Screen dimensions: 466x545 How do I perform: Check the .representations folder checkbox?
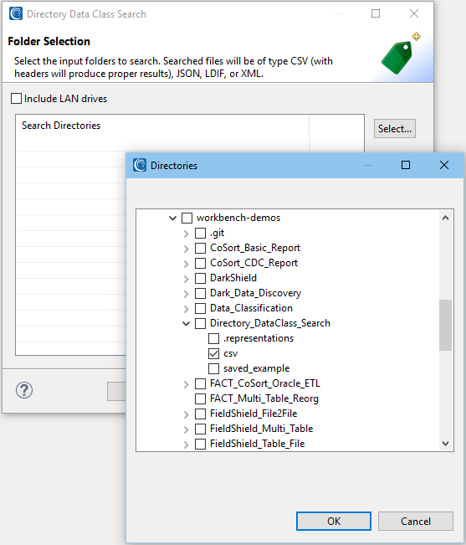(213, 338)
